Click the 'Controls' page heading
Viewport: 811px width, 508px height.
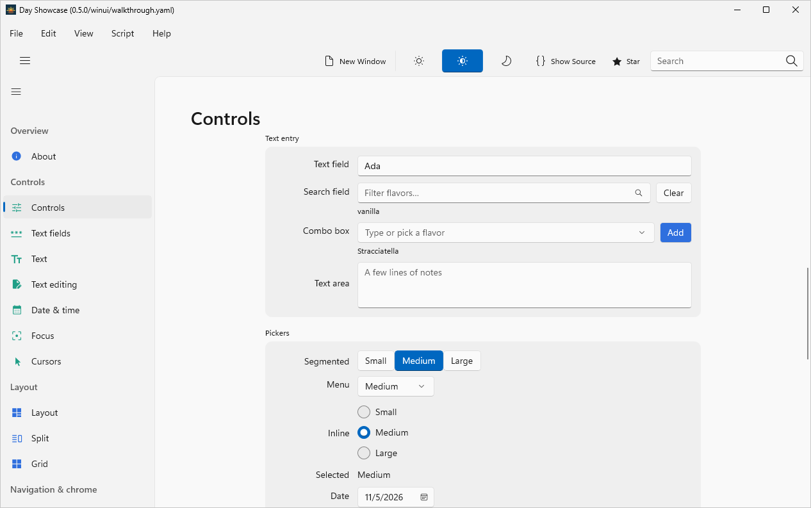pos(225,119)
